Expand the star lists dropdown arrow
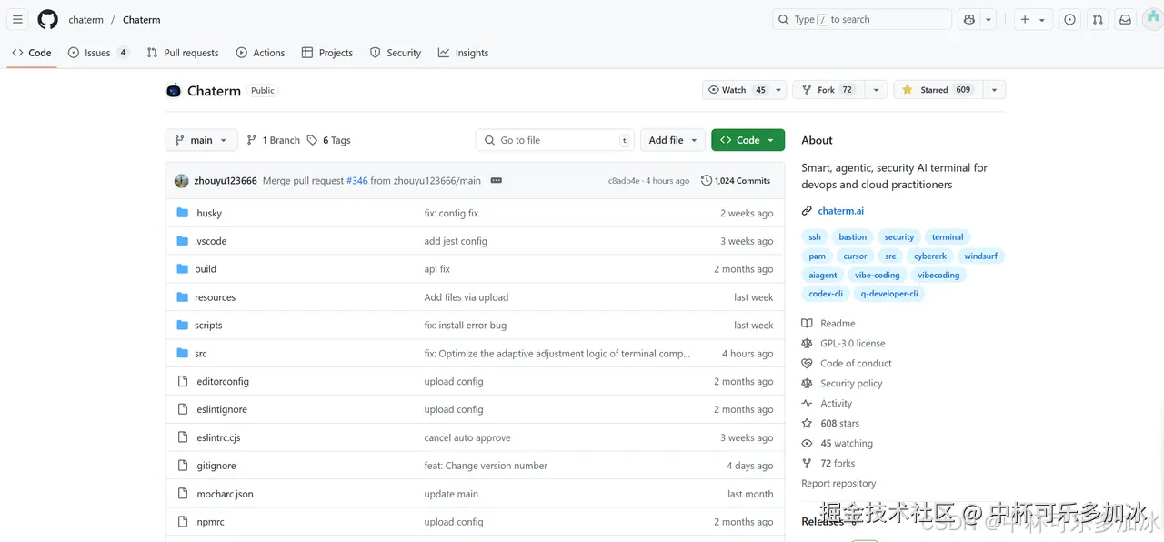 click(x=994, y=90)
